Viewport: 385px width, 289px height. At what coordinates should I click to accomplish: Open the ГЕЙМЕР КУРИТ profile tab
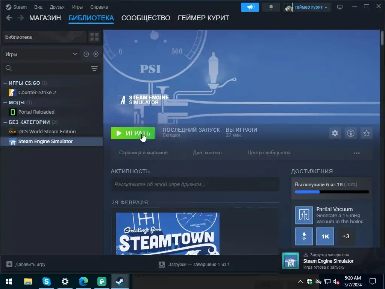[203, 18]
